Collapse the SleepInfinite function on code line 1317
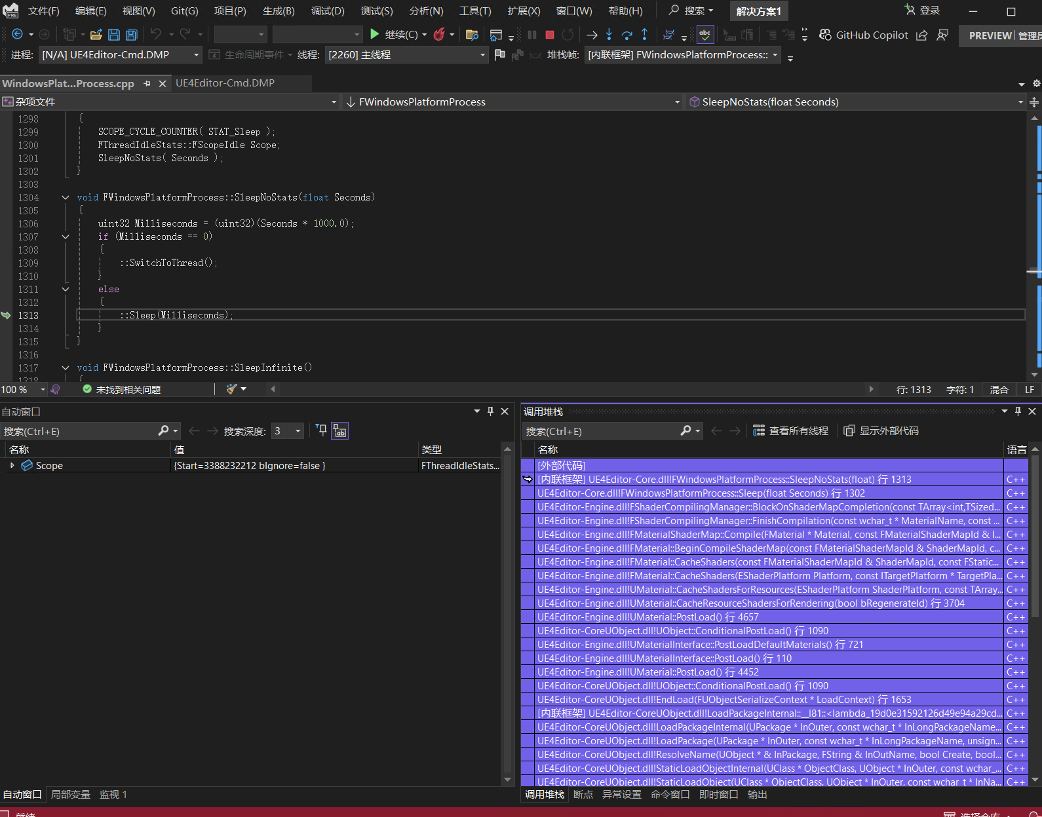Image resolution: width=1042 pixels, height=817 pixels. point(66,368)
